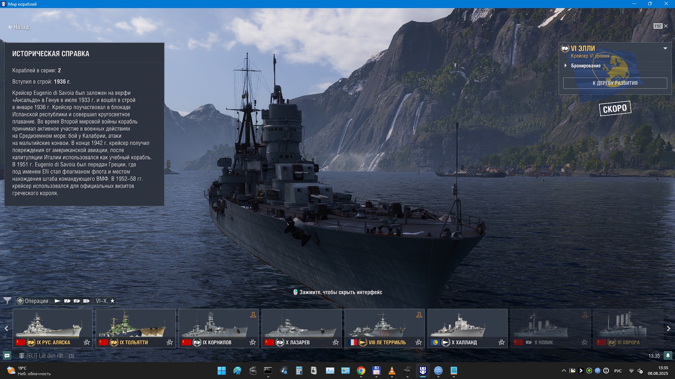The width and height of the screenshot is (675, 379).
Task: Click the commander icon on Корнилов card
Action: tap(253, 315)
